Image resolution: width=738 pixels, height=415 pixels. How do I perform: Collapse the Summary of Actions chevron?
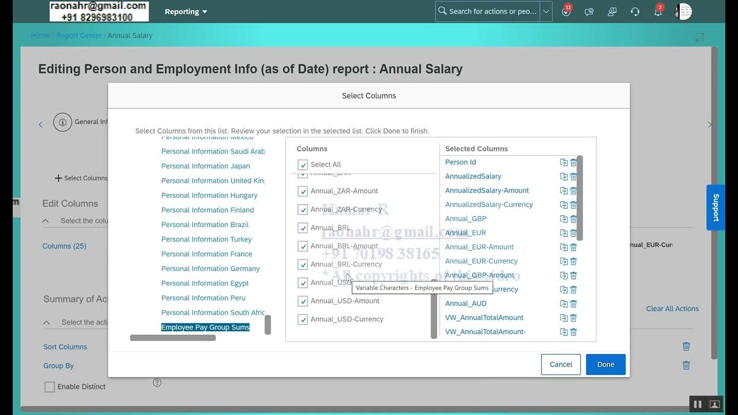(x=47, y=322)
